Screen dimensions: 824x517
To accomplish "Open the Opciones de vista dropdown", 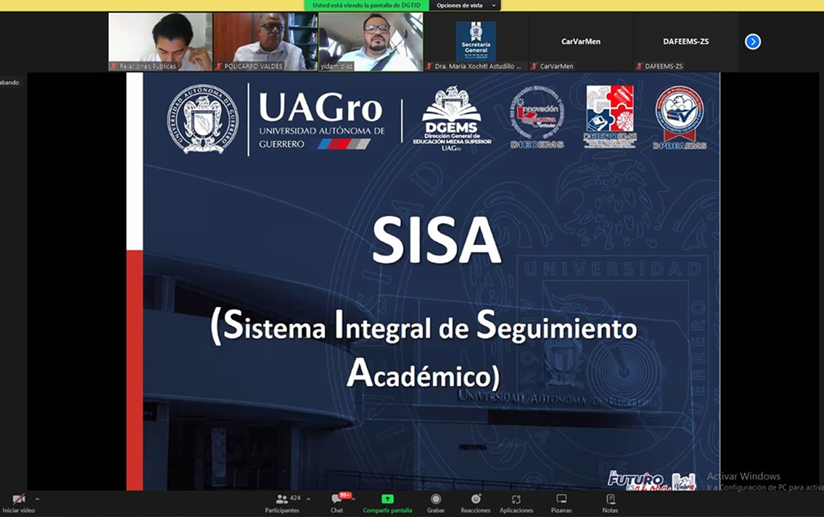I will pos(466,5).
